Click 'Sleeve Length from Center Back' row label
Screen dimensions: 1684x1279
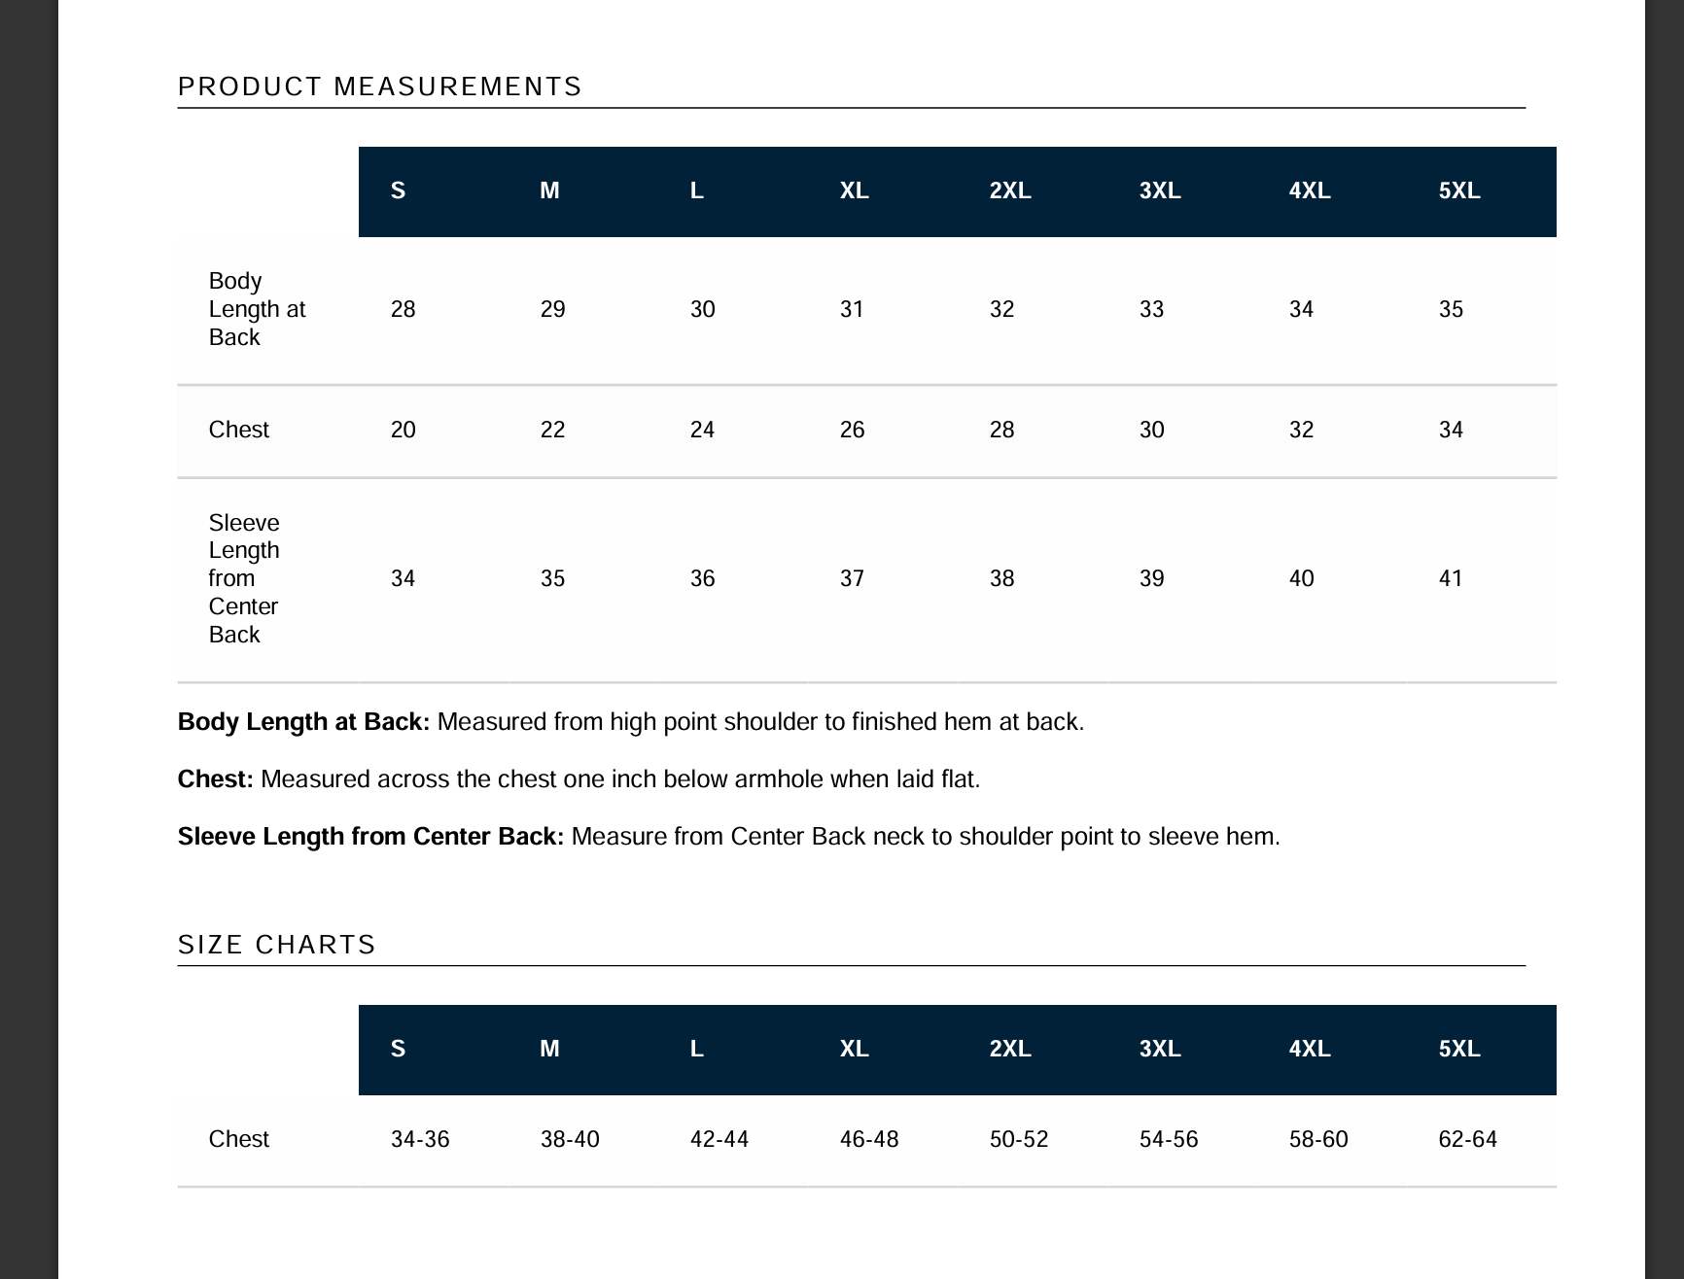pyautogui.click(x=244, y=578)
